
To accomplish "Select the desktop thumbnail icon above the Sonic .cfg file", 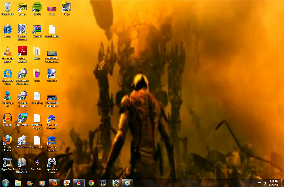I will (52, 9).
